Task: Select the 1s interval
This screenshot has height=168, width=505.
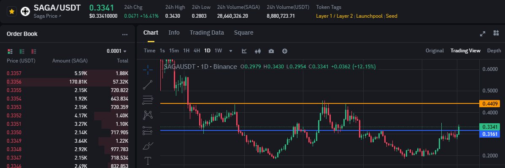Action: [x=162, y=51]
